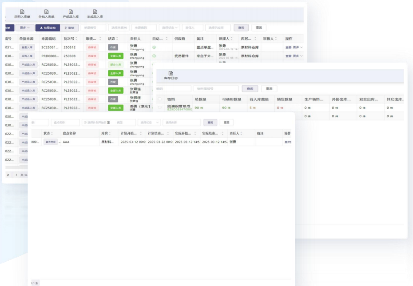The width and height of the screenshot is (413, 286).
Task: Select the 半成品入库 document icon
Action: point(95,12)
